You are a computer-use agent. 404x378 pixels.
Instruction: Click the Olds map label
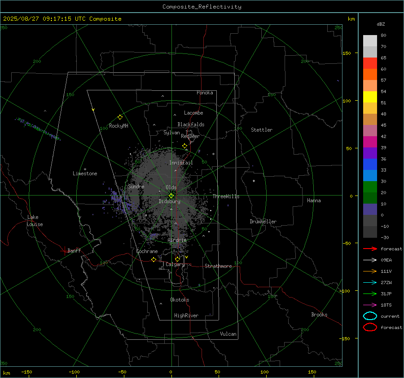pyautogui.click(x=171, y=187)
